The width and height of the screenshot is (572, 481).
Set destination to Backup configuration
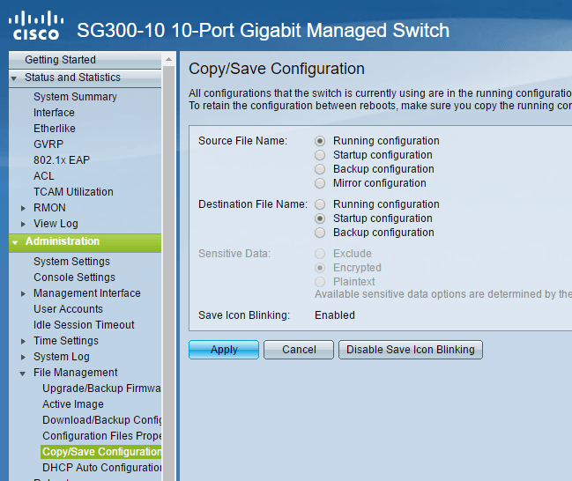[320, 233]
